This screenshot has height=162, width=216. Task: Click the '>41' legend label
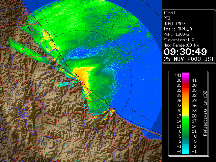178,75
